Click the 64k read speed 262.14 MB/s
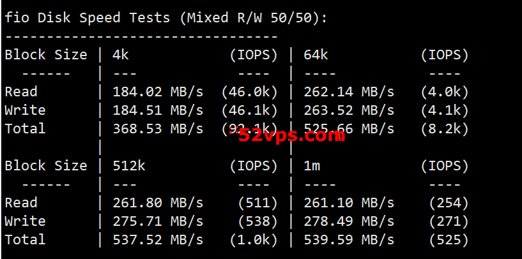The width and height of the screenshot is (522, 259). [349, 92]
